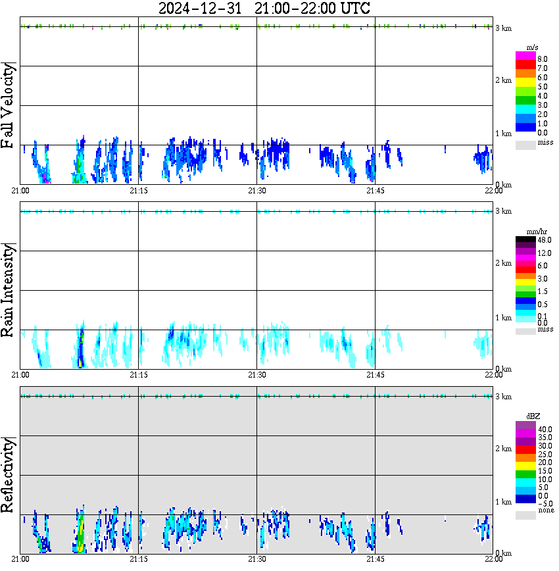Click the Fall Velocity axis label

pyautogui.click(x=8, y=105)
